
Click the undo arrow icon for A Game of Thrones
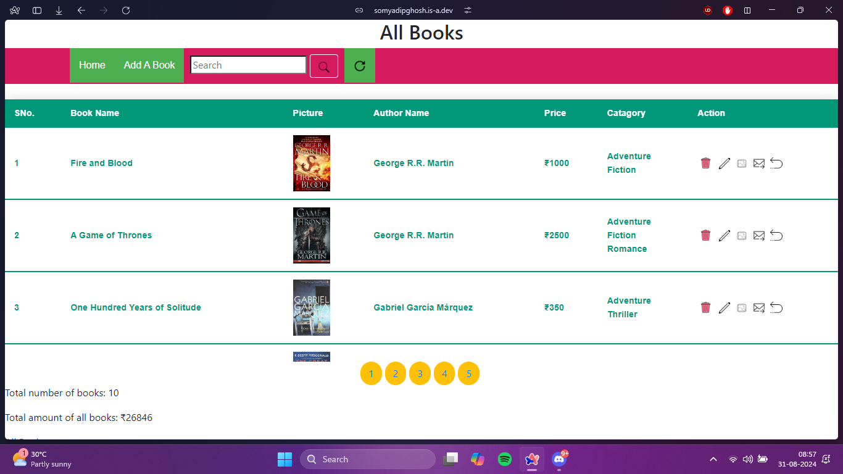pyautogui.click(x=776, y=235)
